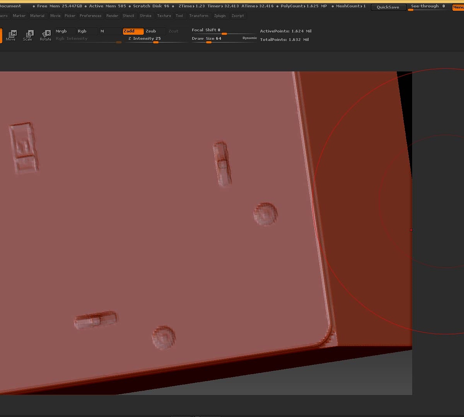The image size is (464, 417).
Task: Toggle the M material mode
Action: (x=108, y=31)
